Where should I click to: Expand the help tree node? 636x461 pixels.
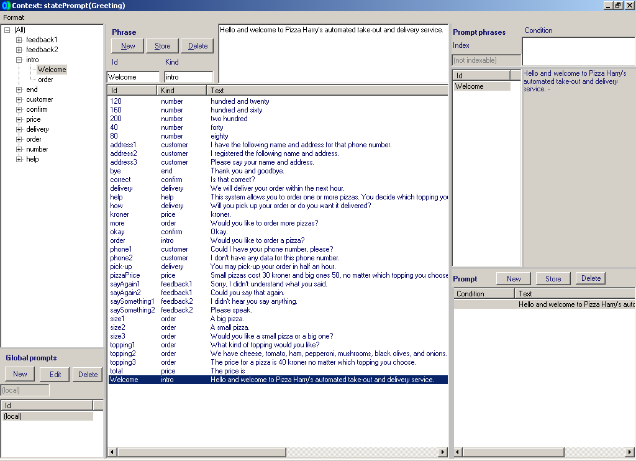tap(19, 159)
